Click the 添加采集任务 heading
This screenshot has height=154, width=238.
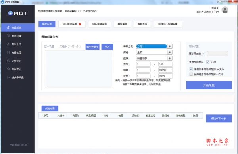50,37
